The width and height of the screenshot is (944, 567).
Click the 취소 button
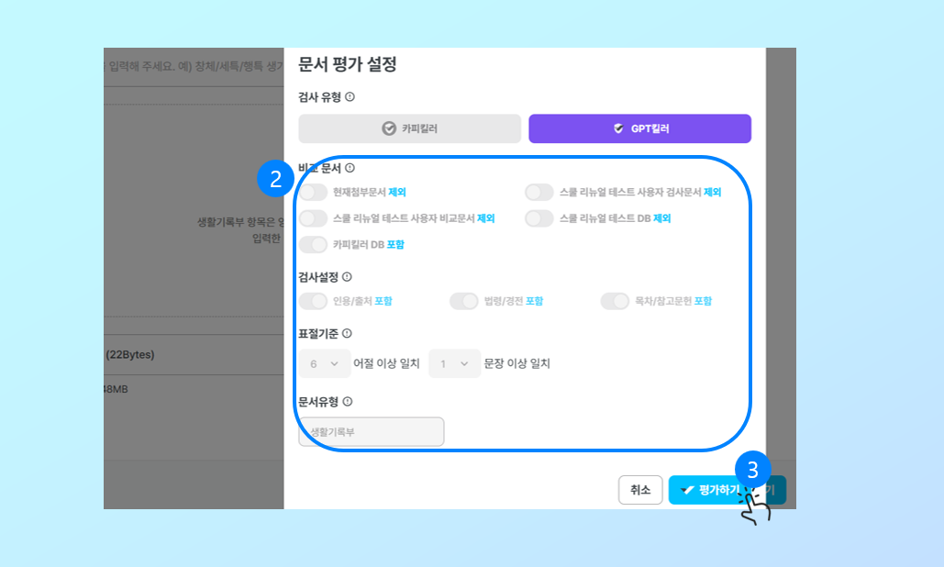[640, 490]
